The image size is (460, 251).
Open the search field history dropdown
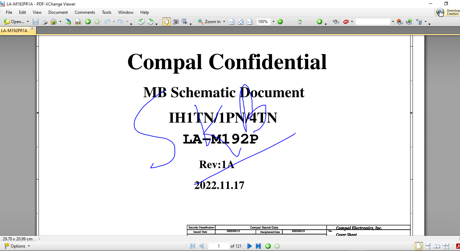click(393, 22)
